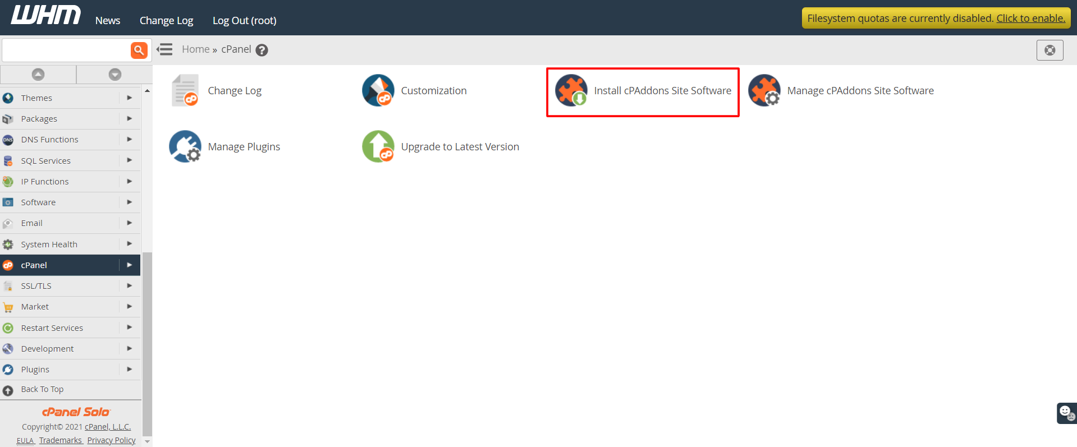Click the Packages sidebar icon
Image resolution: width=1077 pixels, height=447 pixels.
8,119
